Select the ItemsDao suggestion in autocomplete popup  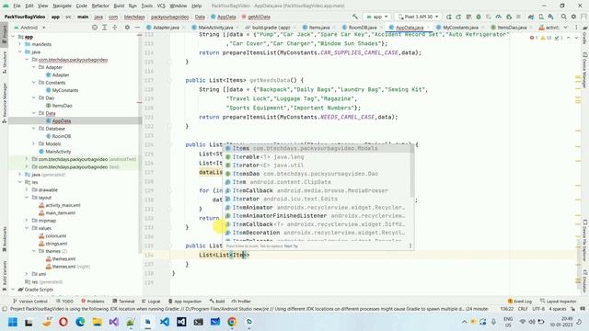tap(318, 174)
